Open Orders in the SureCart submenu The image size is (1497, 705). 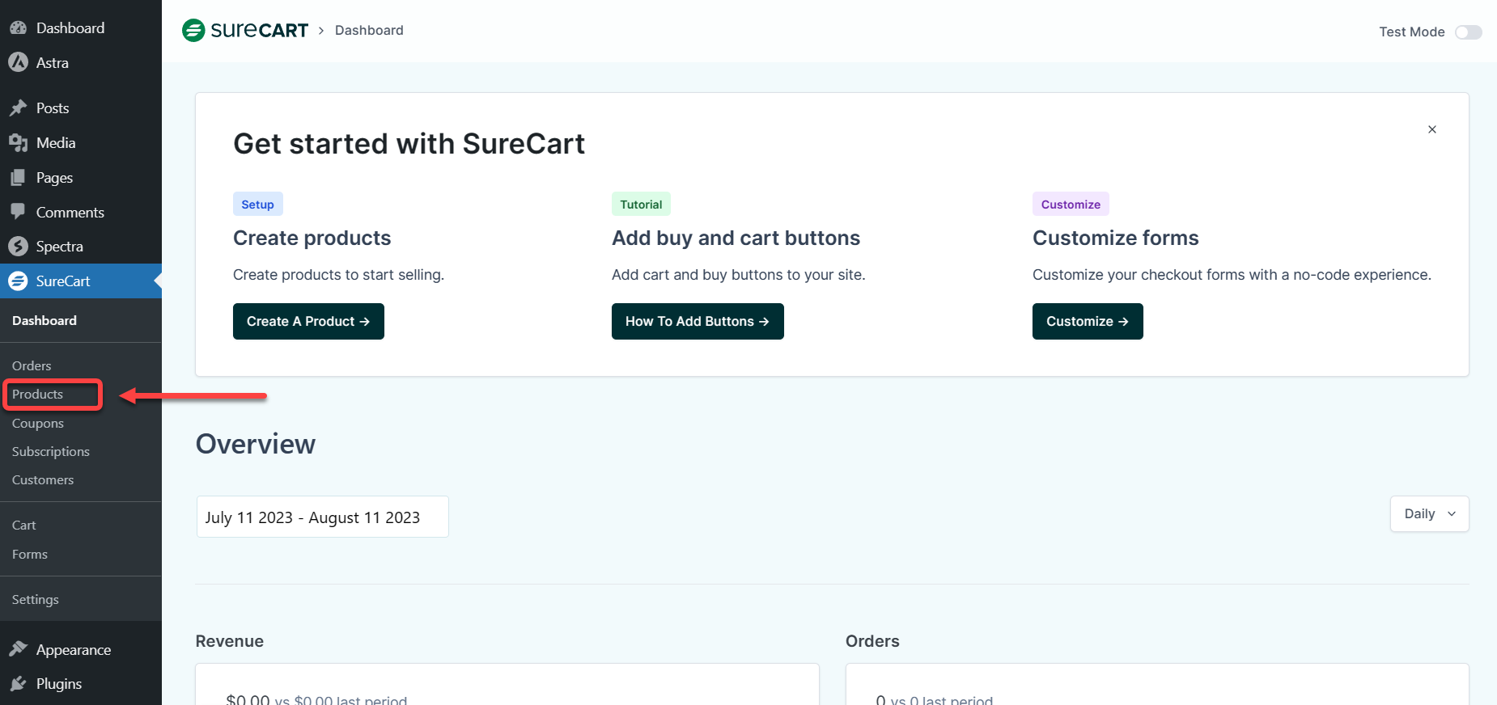32,365
